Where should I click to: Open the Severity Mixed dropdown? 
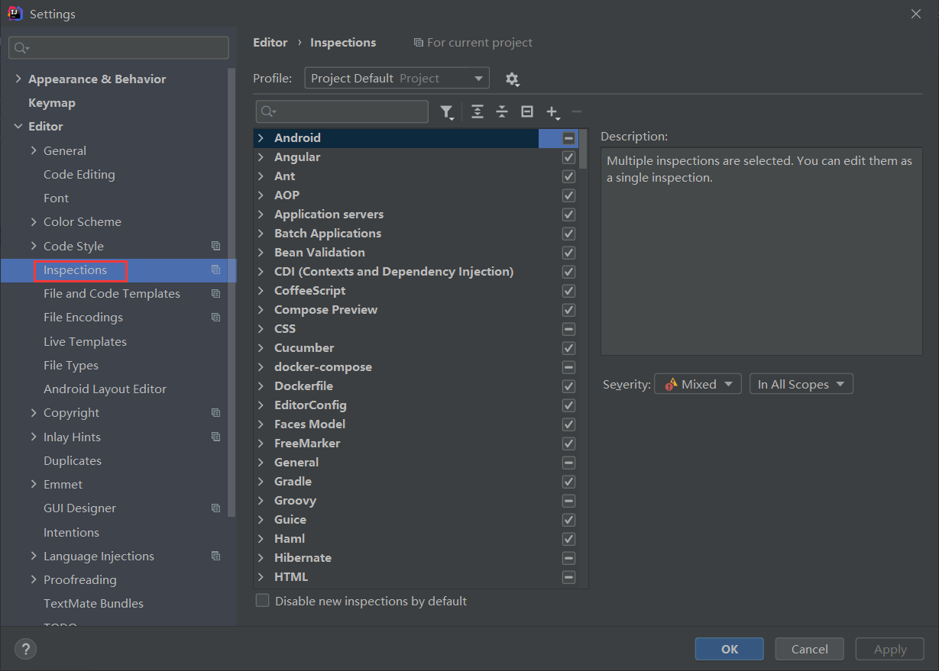(698, 384)
